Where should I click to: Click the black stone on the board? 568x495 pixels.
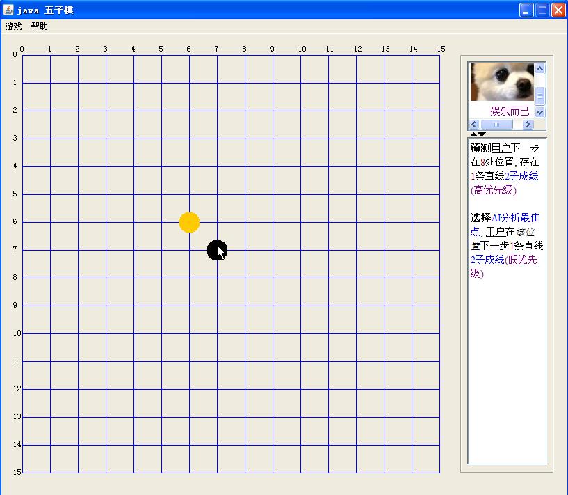coord(218,250)
